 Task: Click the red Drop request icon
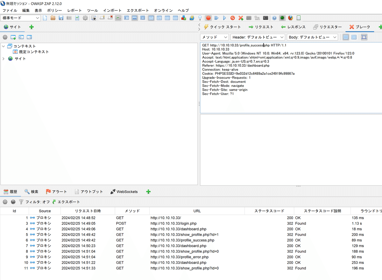pos(233,18)
